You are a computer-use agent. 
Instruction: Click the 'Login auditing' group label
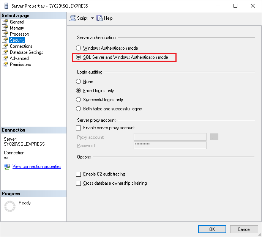pyautogui.click(x=90, y=72)
